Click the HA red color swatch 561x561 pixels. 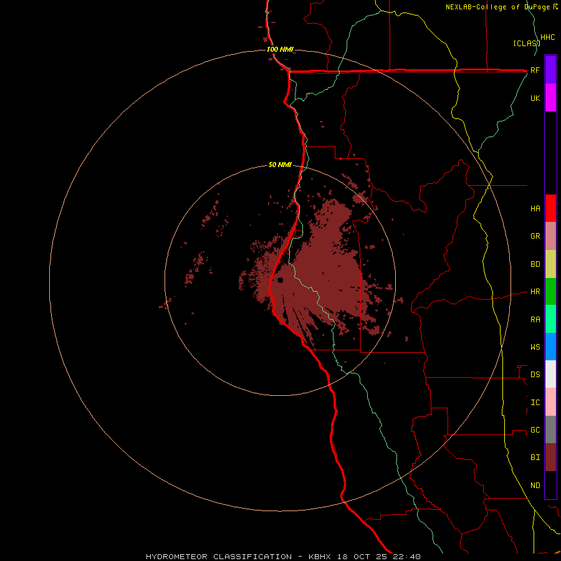pyautogui.click(x=550, y=208)
